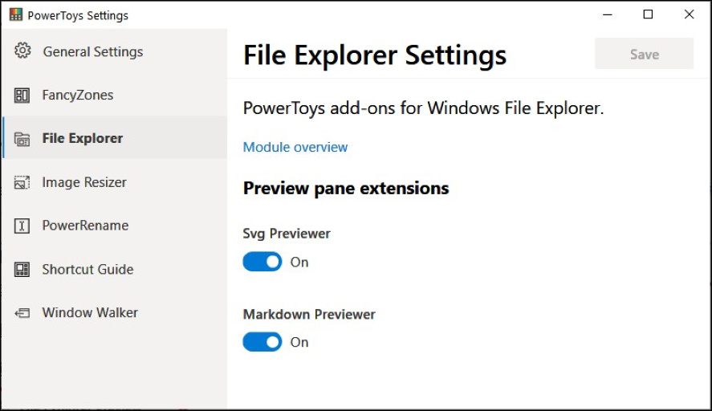
Task: Click the FancyZones layout icon
Action: click(x=22, y=96)
